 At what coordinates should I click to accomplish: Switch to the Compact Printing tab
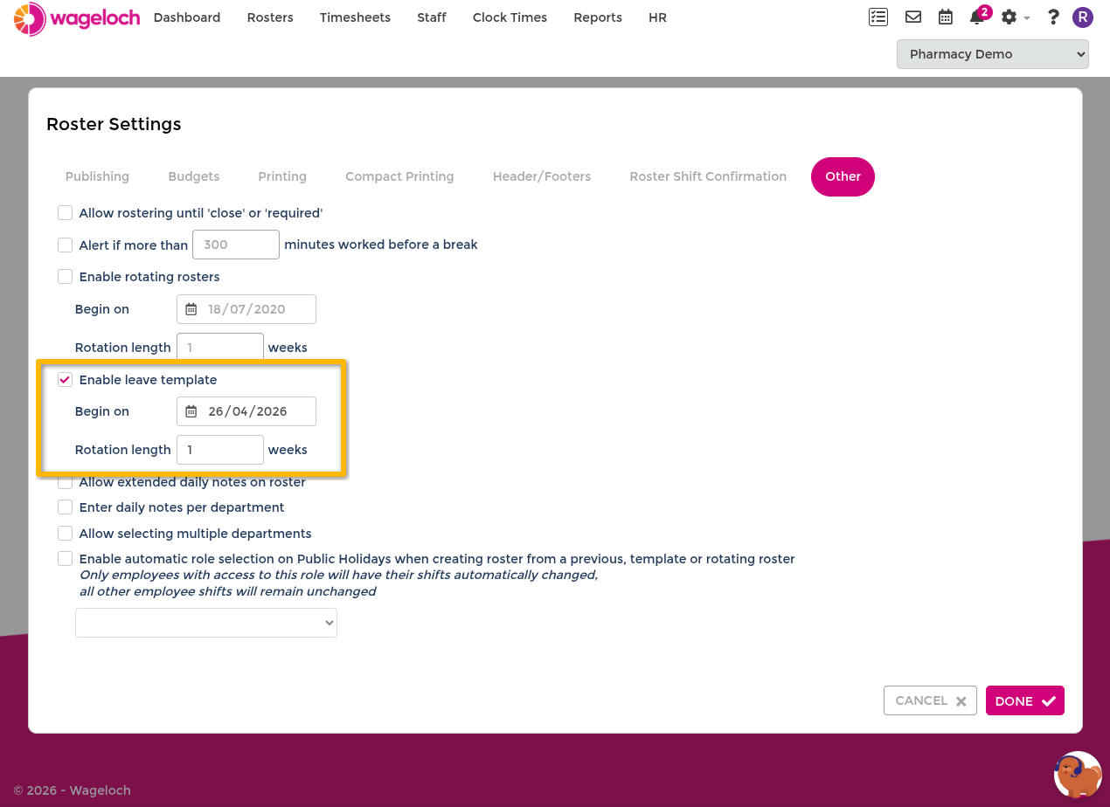point(399,176)
